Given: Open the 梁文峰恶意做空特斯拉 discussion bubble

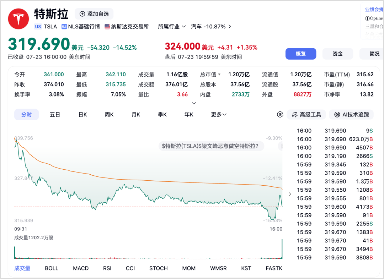Looking at the screenshot, I should click(211, 146).
